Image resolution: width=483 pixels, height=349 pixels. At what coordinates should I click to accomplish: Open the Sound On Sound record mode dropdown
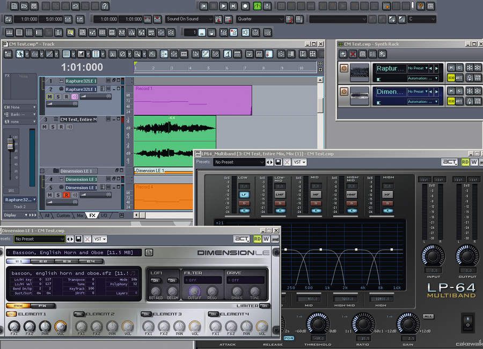[189, 19]
